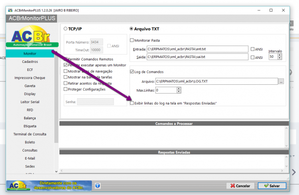This screenshot has height=195, width=299.
Task: Click the ACBrMonitorPLUS title bar app icon
Action: pos(10,10)
